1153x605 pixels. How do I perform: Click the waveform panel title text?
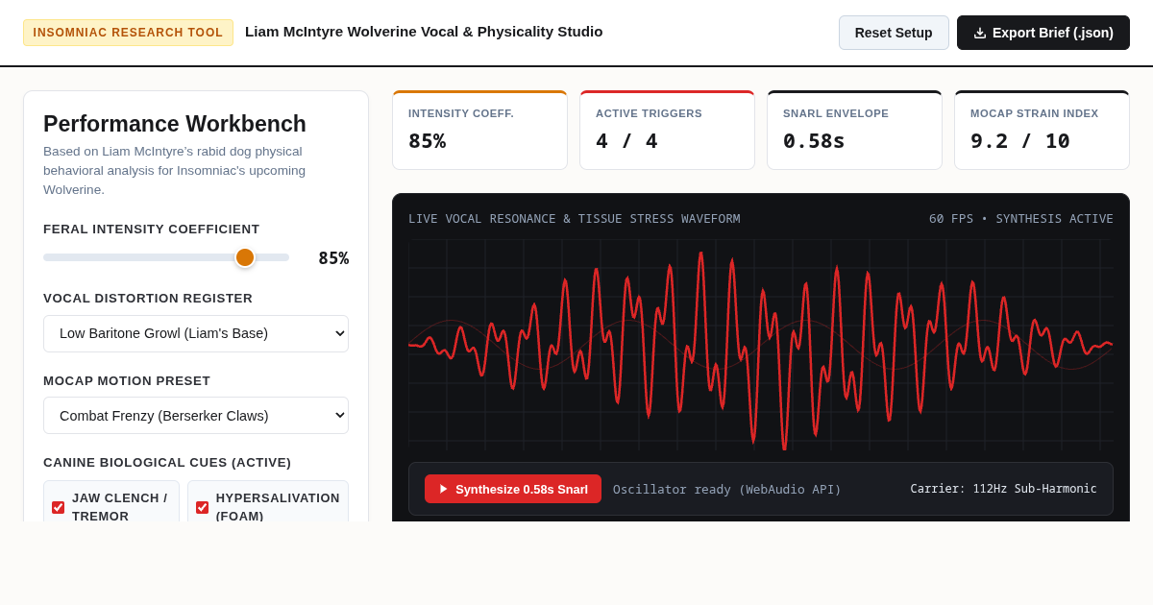point(575,219)
